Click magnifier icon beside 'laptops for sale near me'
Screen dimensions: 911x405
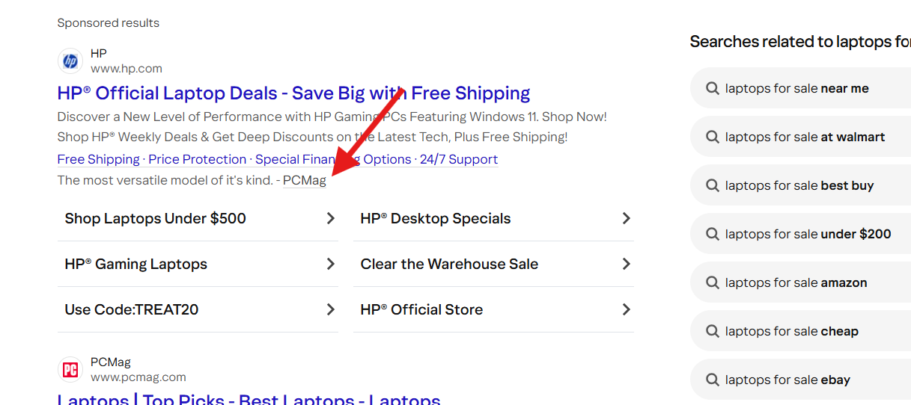pos(713,88)
